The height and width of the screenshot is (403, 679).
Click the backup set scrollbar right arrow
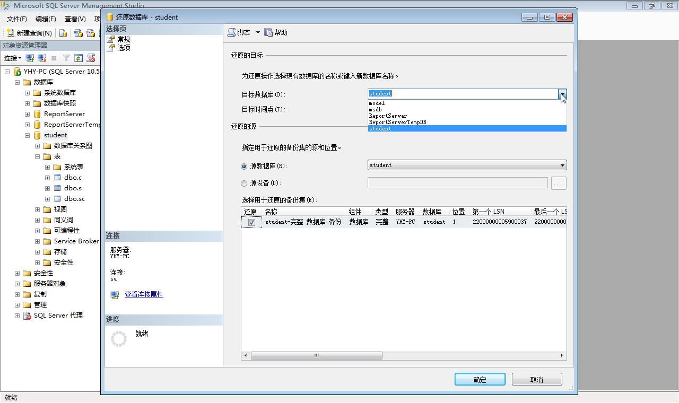pos(562,355)
